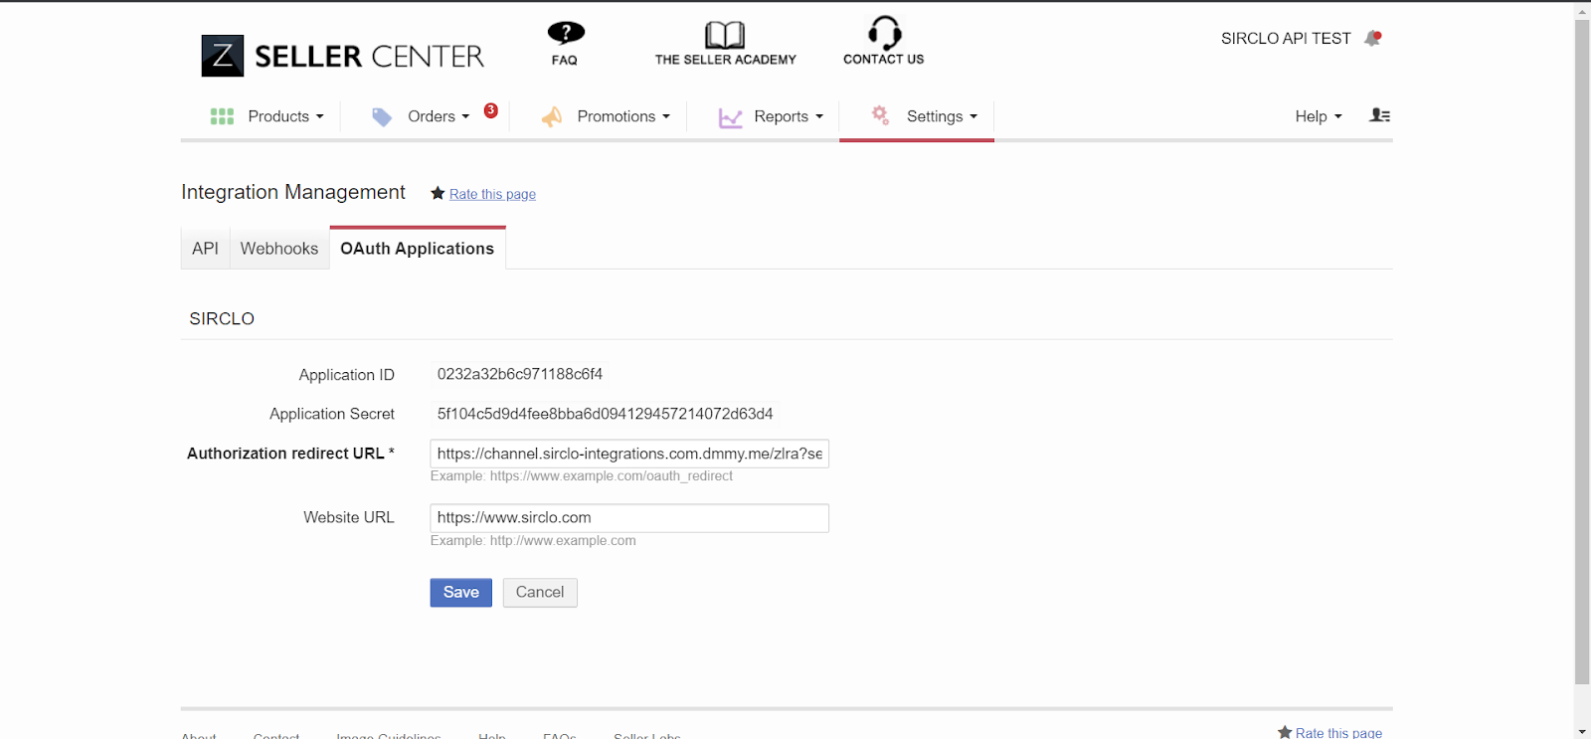This screenshot has width=1591, height=739.
Task: Click the star icon beside Rate this page
Action: 438,193
